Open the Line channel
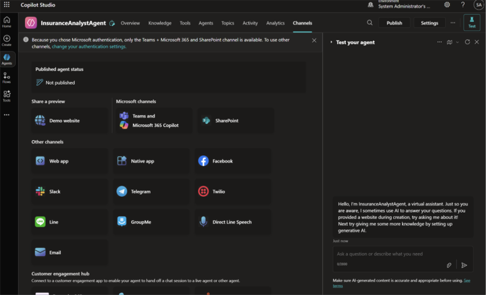486x295 pixels. [70, 222]
